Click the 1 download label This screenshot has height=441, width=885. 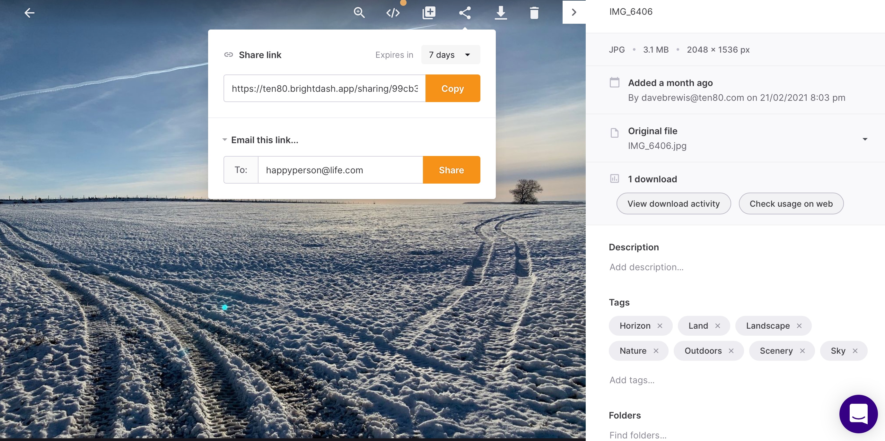(653, 179)
